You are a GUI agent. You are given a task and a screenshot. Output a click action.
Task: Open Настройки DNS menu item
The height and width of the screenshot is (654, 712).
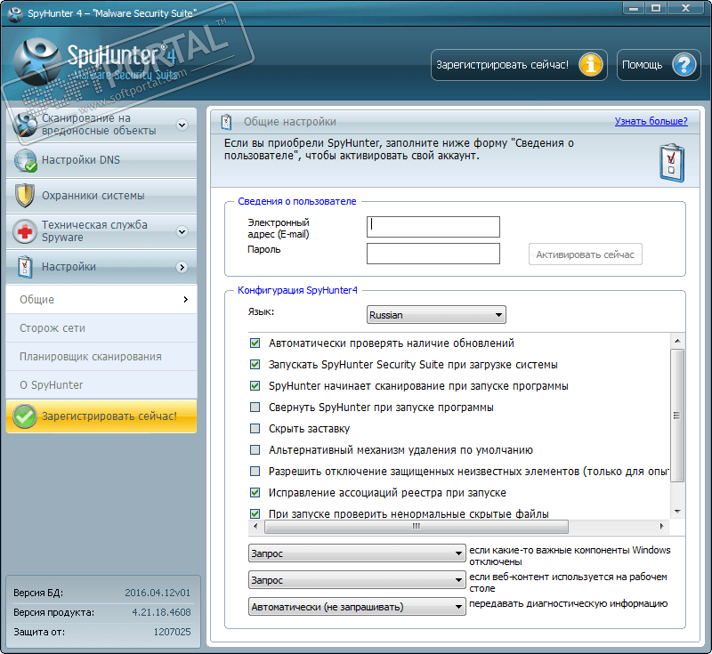coord(101,160)
